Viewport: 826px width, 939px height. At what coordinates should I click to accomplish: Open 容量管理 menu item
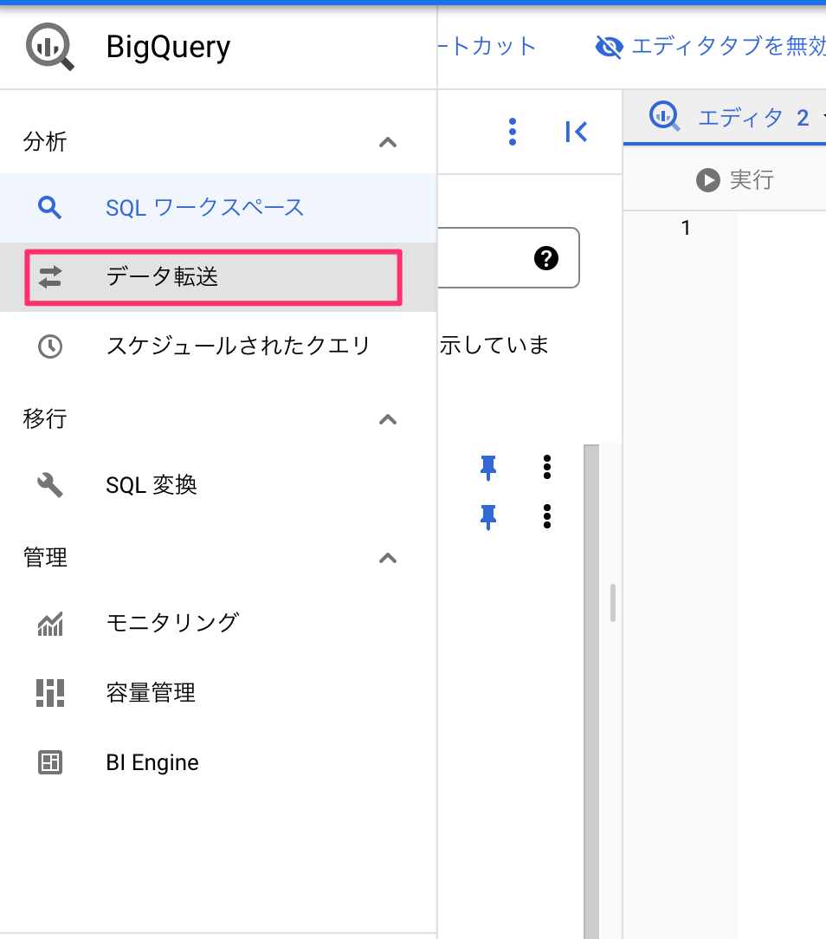218,693
